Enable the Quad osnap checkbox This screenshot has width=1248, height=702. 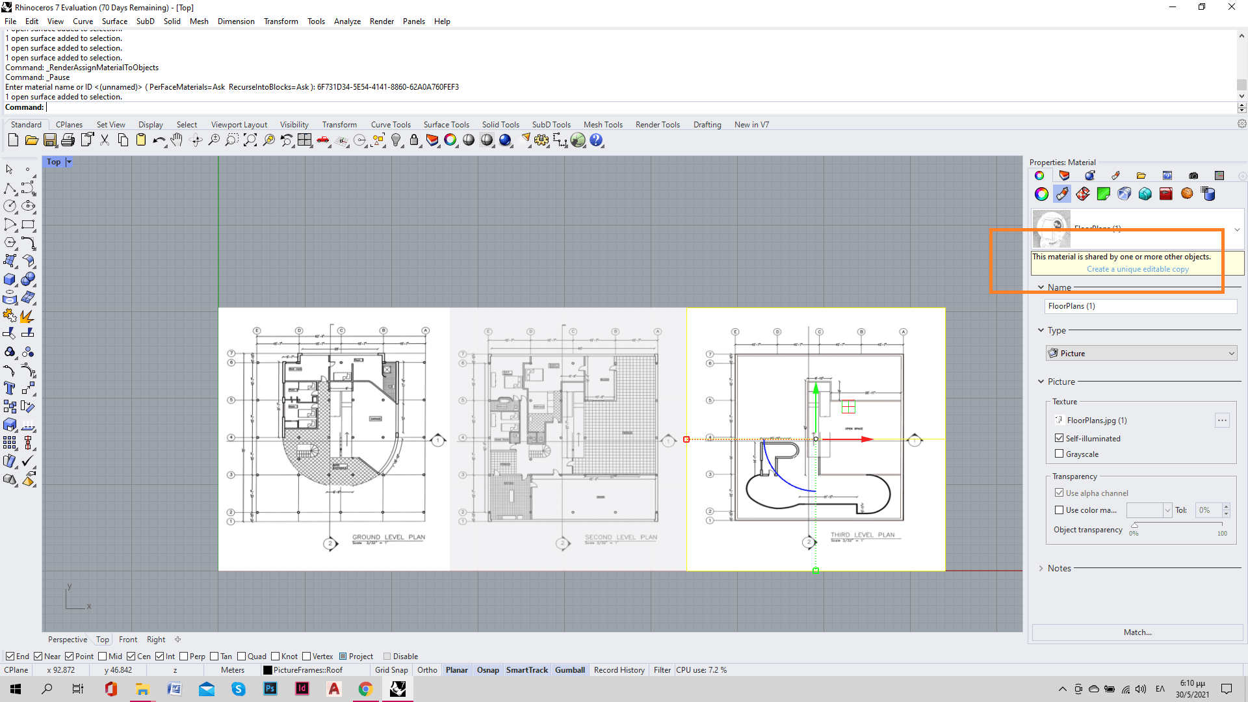click(x=242, y=656)
